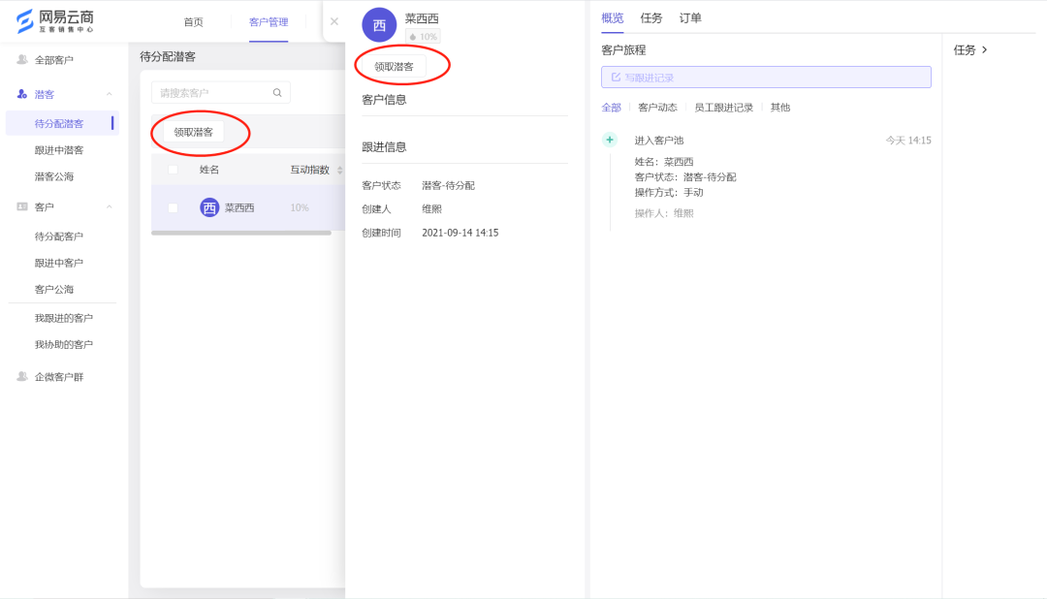Viewport: 1047px width, 599px height.
Task: Click the green plus icon beside 进入客户池
Action: [x=609, y=139]
